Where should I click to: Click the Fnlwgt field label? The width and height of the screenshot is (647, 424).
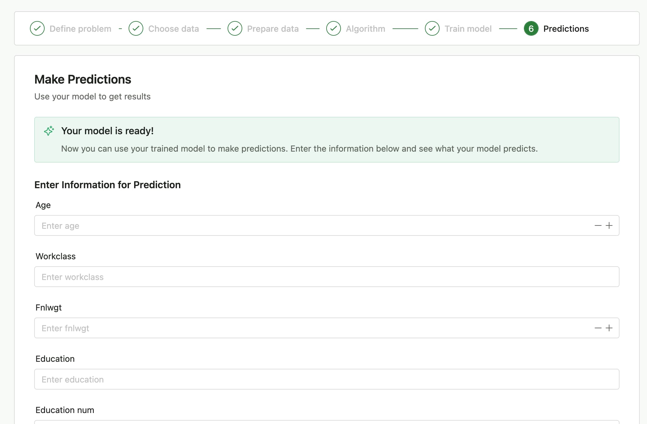49,308
